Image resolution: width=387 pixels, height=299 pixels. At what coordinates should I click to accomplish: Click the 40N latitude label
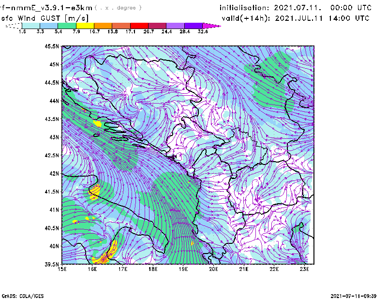tap(55, 246)
